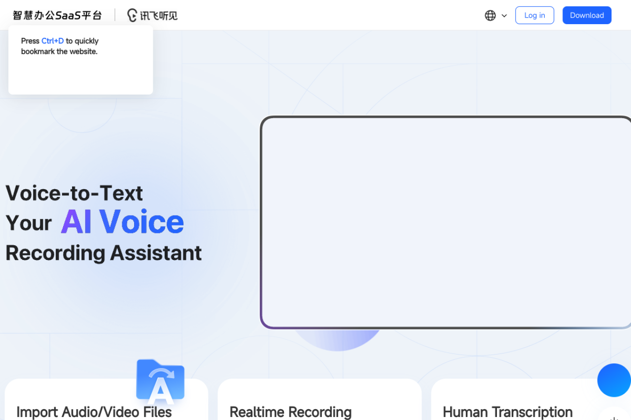This screenshot has width=631, height=420.
Task: Click the blue Download button
Action: 587,15
